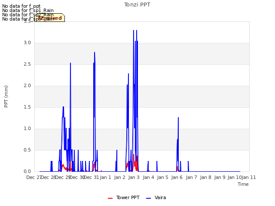Click the 2.5 y-axis tick label

pyautogui.click(x=27, y=64)
